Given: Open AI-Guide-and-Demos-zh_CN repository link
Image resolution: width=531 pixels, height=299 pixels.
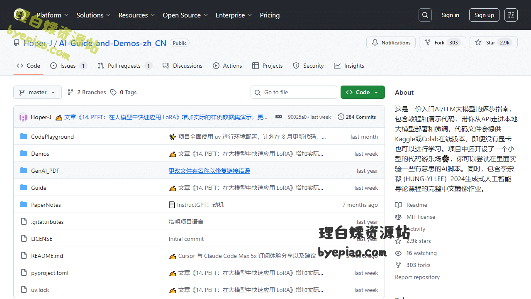Looking at the screenshot, I should (x=113, y=43).
